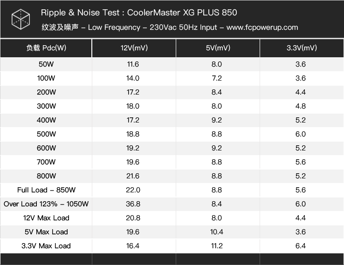
Task: Click the 6.4 value in 3.3V column
Action: pyautogui.click(x=301, y=246)
